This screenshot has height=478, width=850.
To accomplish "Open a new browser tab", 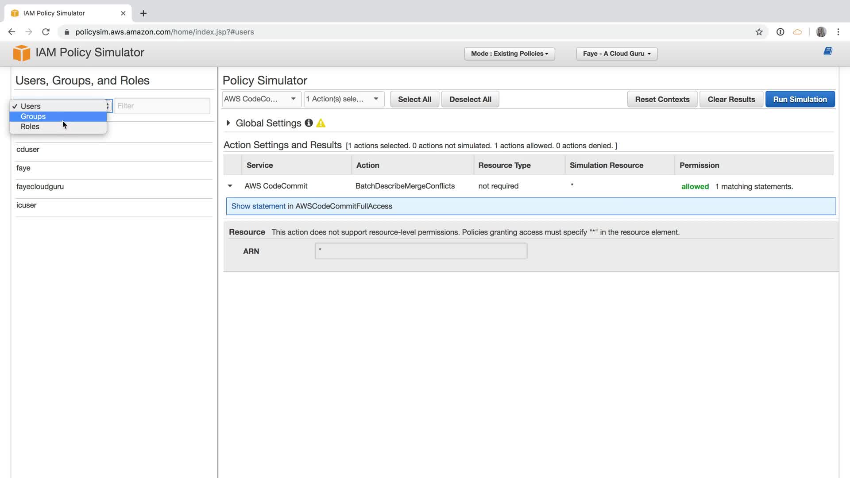I will 143,13.
